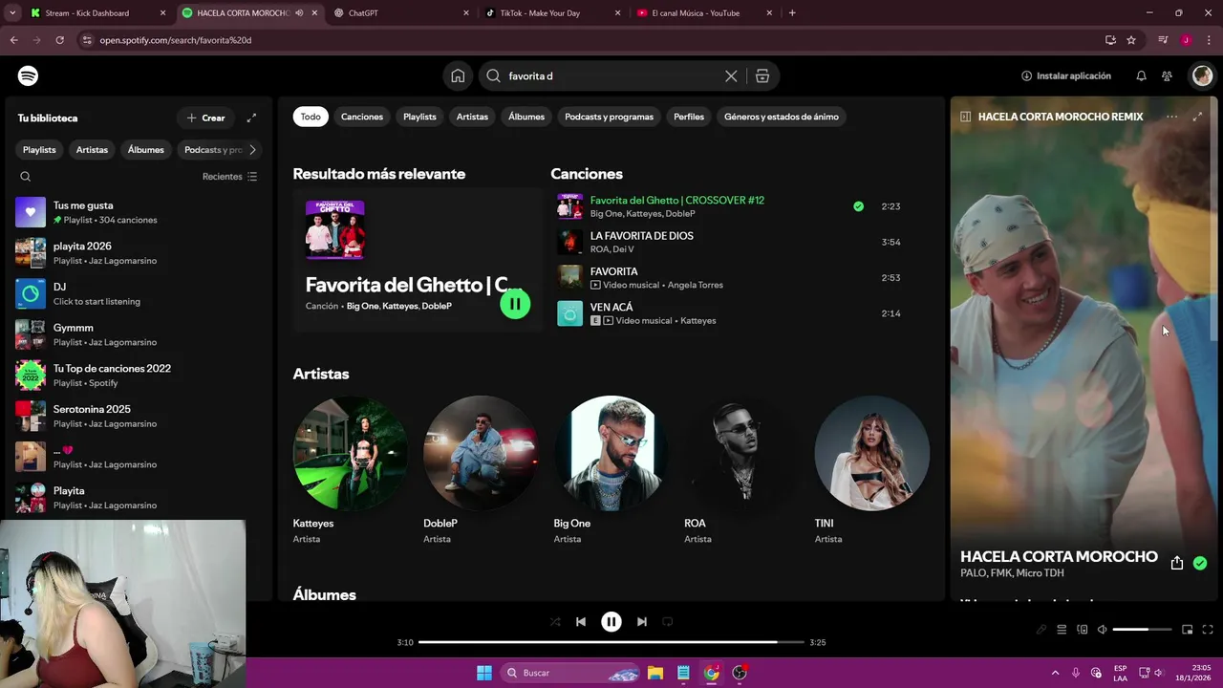Expand the hidden system tray icons
Image resolution: width=1223 pixels, height=688 pixels.
pos(1055,673)
